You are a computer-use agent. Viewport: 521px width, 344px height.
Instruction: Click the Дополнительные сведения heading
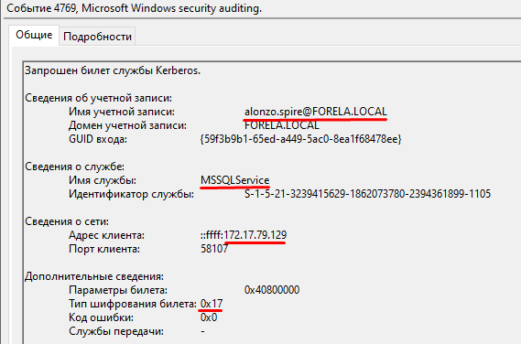94,276
